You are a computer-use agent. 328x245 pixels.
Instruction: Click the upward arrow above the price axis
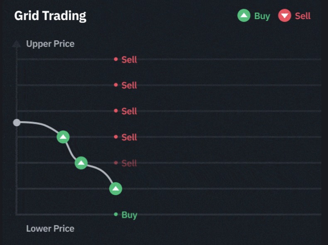click(17, 44)
